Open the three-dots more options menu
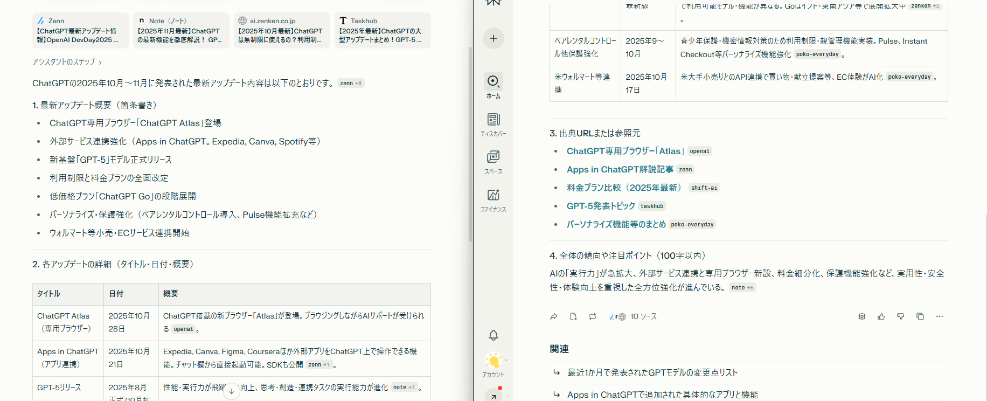Image resolution: width=987 pixels, height=401 pixels. (939, 316)
